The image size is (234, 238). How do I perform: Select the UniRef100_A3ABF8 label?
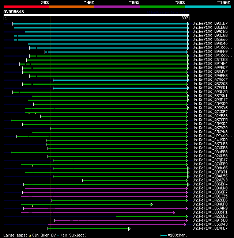coord(210,152)
